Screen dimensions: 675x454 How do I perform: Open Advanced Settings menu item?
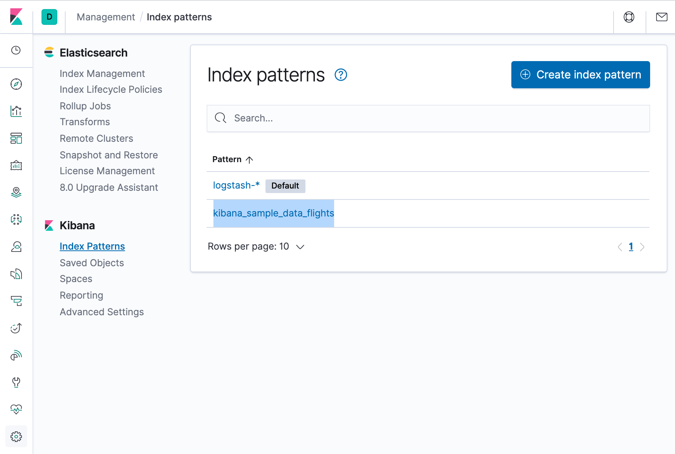click(x=102, y=312)
